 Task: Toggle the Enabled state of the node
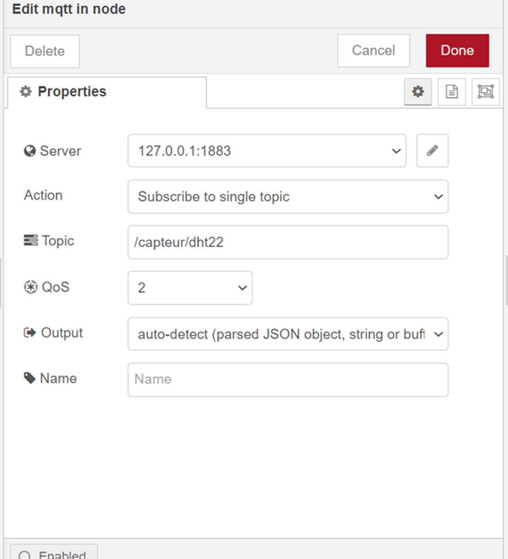[x=54, y=553]
